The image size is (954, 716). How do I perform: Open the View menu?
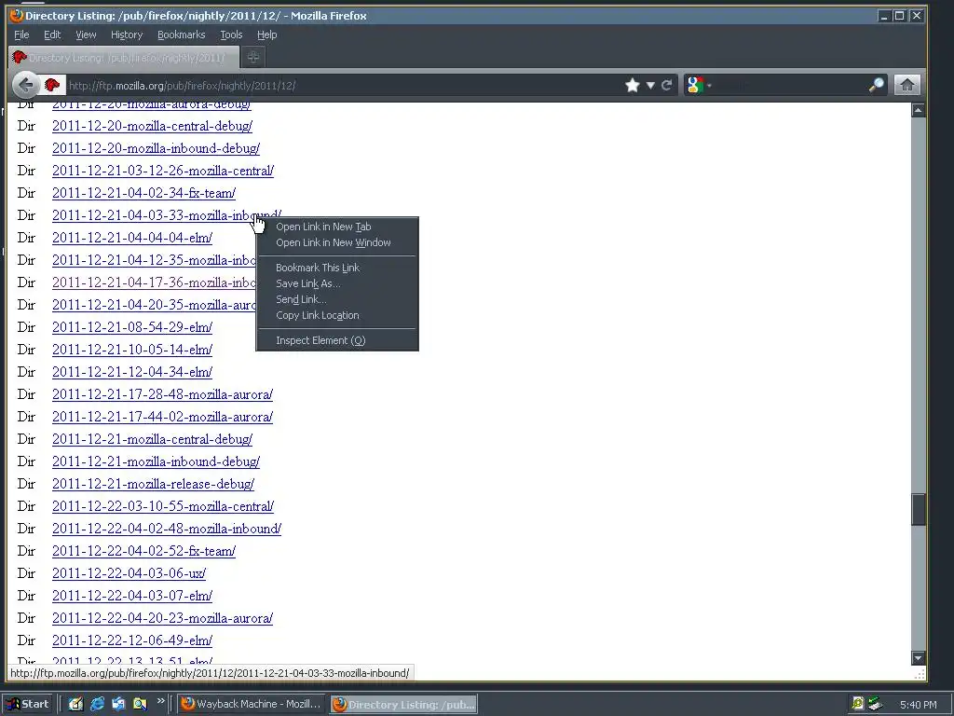86,34
